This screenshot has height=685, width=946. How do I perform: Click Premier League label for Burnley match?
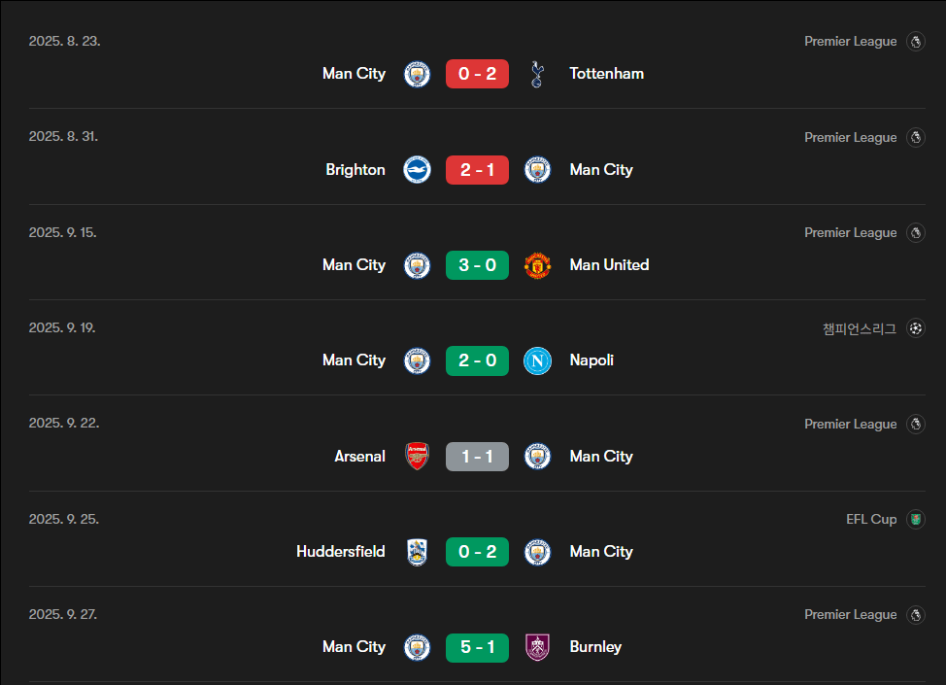click(850, 615)
